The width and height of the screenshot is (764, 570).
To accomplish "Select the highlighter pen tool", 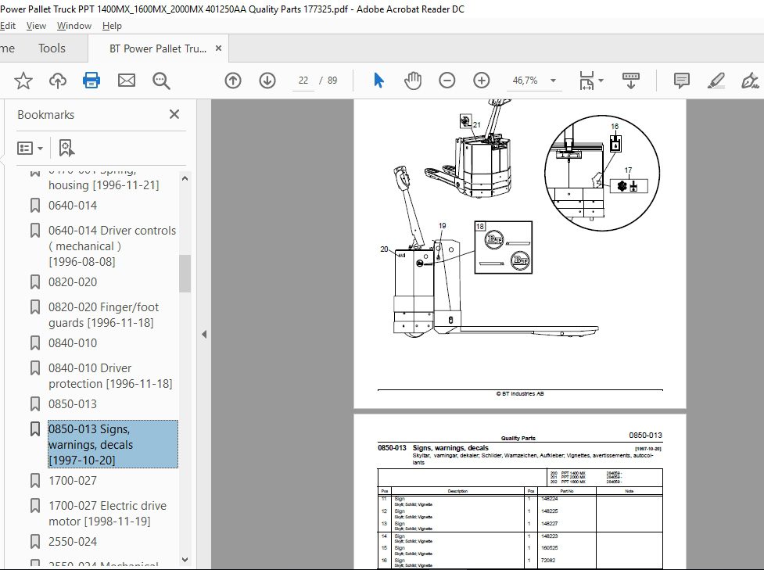I will (x=716, y=81).
